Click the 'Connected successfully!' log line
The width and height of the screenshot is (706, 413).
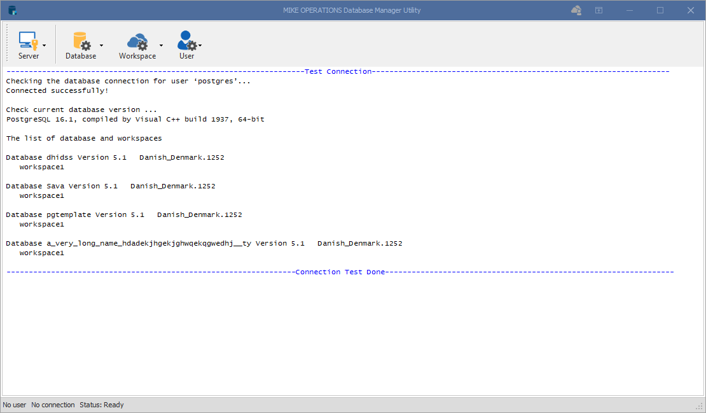tap(57, 90)
